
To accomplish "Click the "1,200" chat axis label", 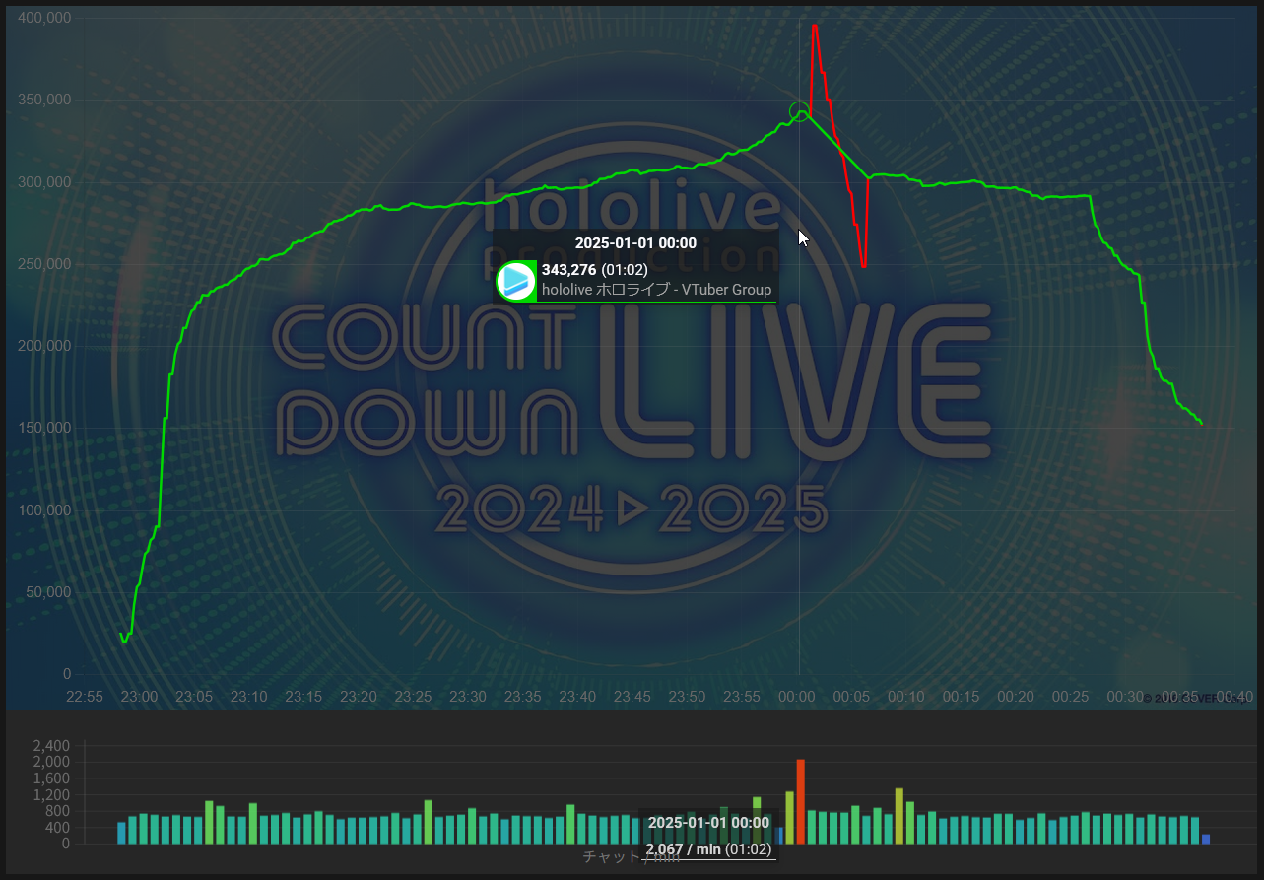I will 52,795.
